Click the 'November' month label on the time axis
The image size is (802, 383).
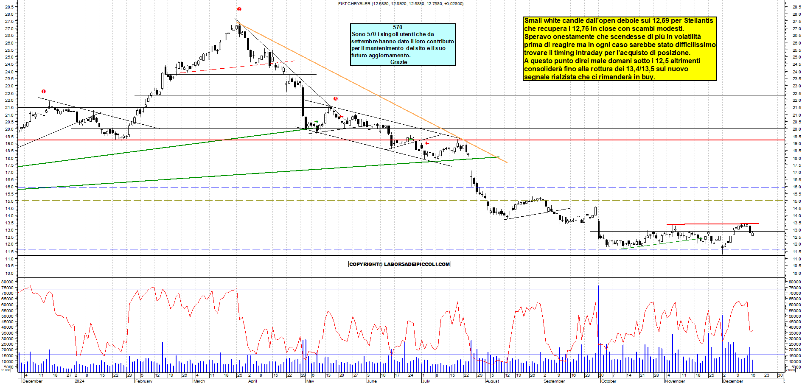(x=675, y=381)
